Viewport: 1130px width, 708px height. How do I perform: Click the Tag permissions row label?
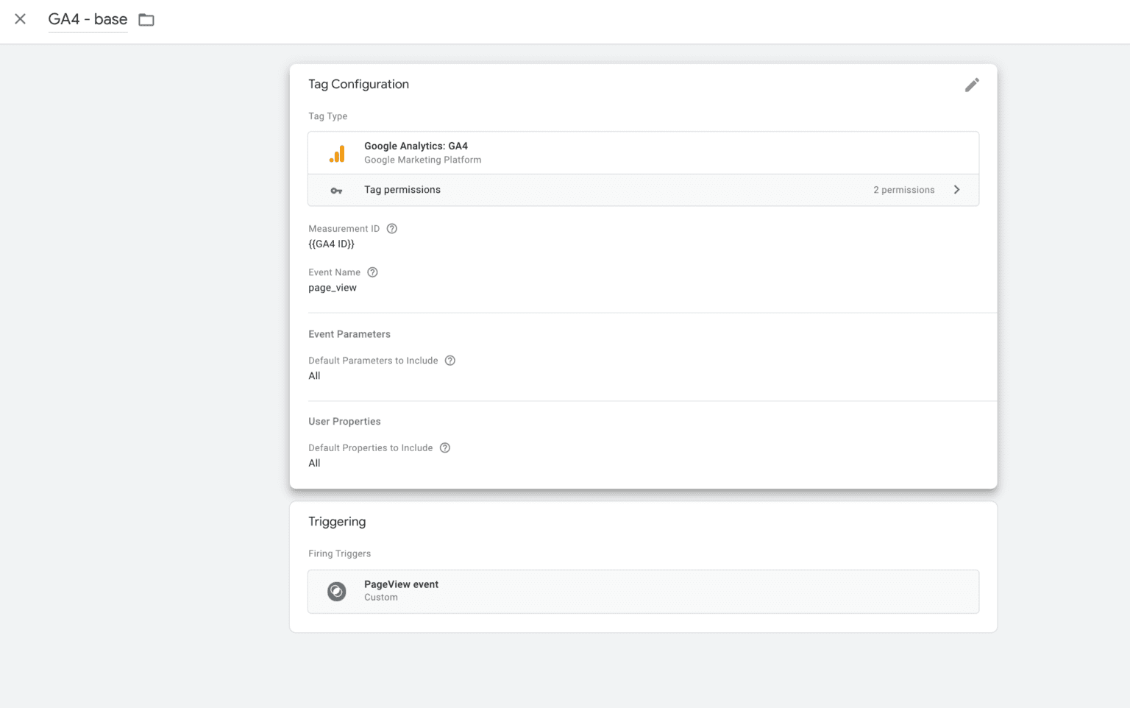(x=402, y=190)
